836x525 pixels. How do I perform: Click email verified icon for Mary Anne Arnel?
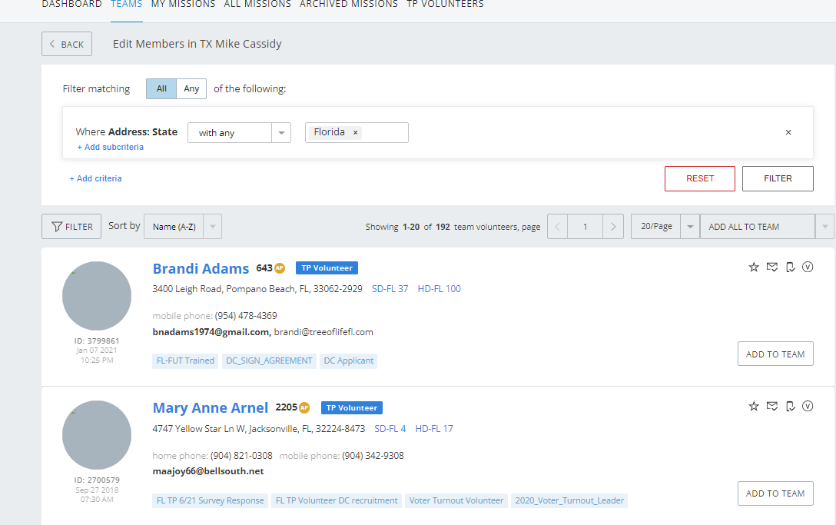[x=772, y=406]
